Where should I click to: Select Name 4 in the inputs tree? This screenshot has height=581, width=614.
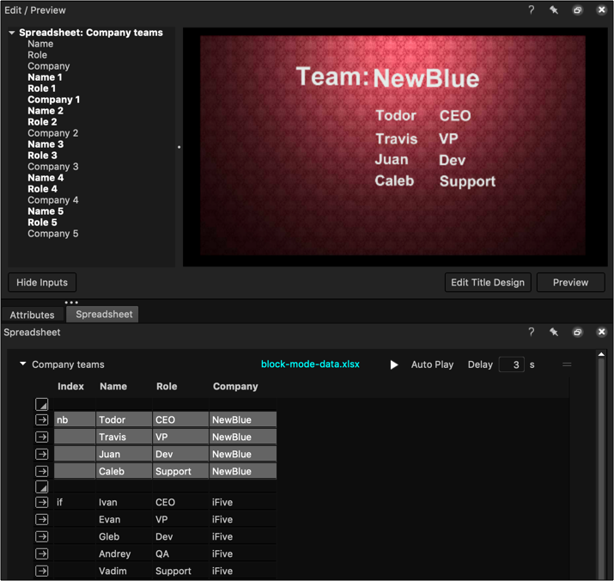click(x=46, y=178)
